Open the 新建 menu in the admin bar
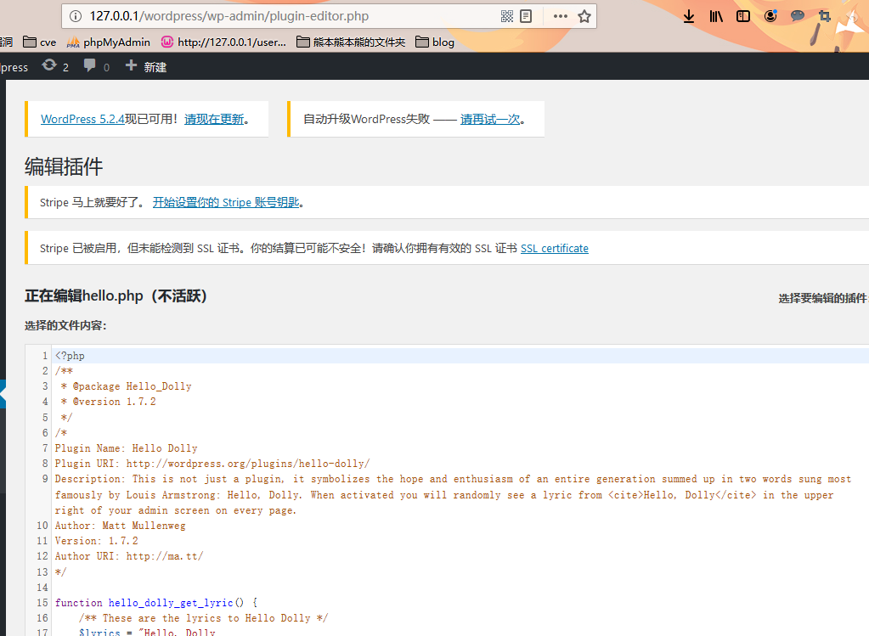 (x=146, y=66)
